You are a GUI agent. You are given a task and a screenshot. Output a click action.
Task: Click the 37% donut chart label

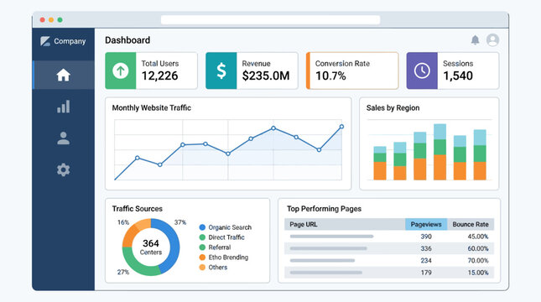[x=180, y=222]
